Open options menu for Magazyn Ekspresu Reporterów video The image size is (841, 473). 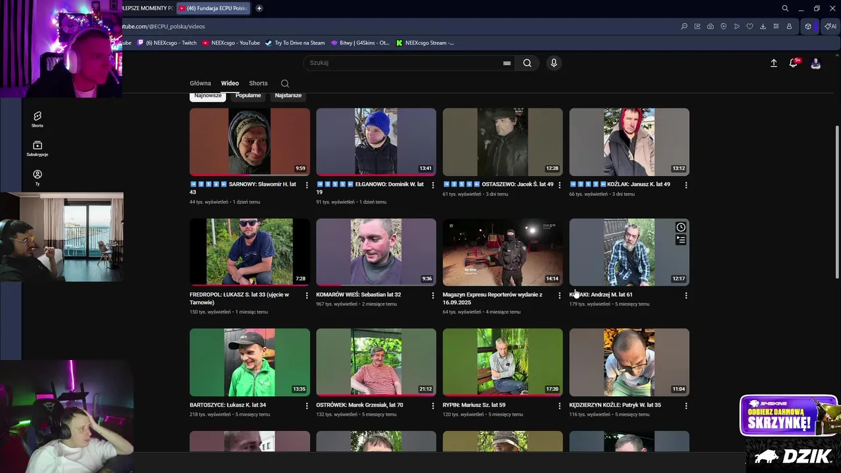559,296
